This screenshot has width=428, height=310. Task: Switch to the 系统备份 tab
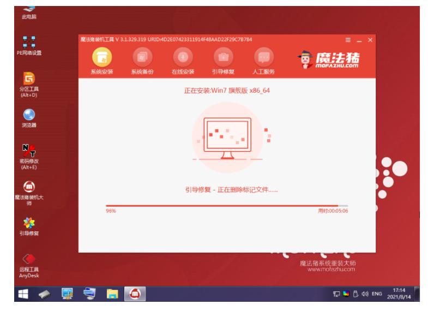142,61
